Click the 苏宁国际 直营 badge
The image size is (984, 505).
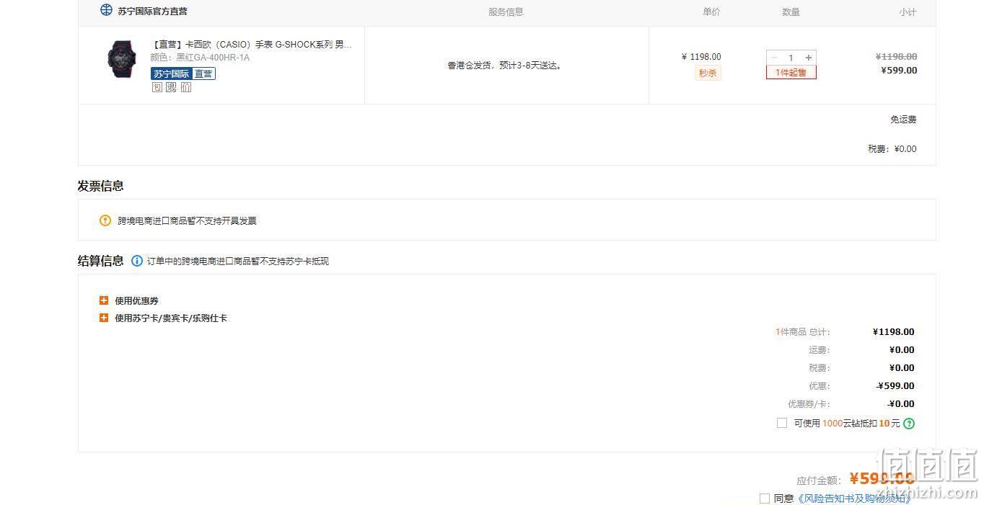[183, 73]
